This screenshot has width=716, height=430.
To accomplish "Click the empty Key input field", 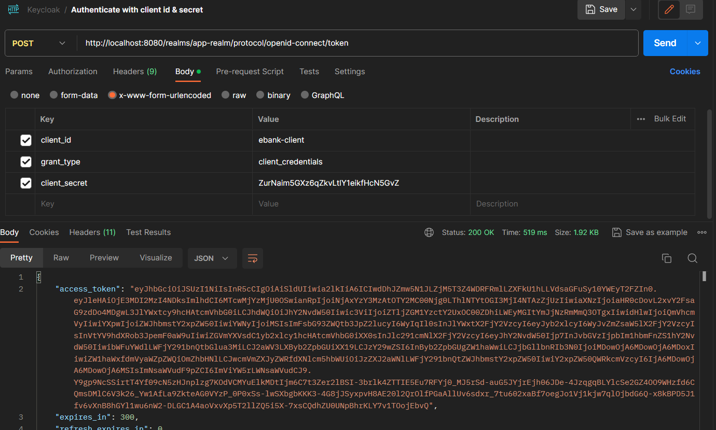I will coord(144,204).
